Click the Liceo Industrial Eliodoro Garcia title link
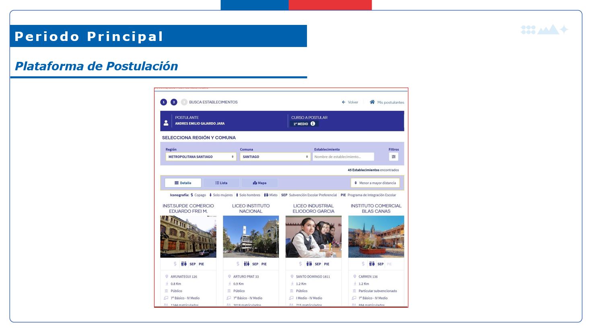This screenshot has height=333, width=593. click(x=313, y=208)
